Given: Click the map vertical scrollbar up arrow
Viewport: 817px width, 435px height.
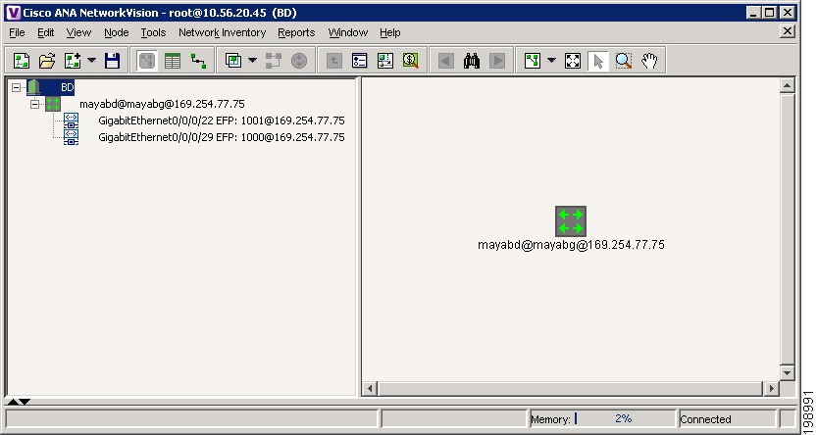Looking at the screenshot, I should click(x=787, y=85).
